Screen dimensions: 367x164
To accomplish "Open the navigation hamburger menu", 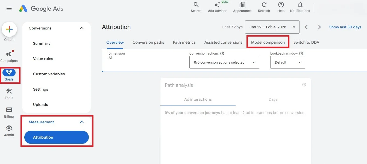I will [9, 8].
